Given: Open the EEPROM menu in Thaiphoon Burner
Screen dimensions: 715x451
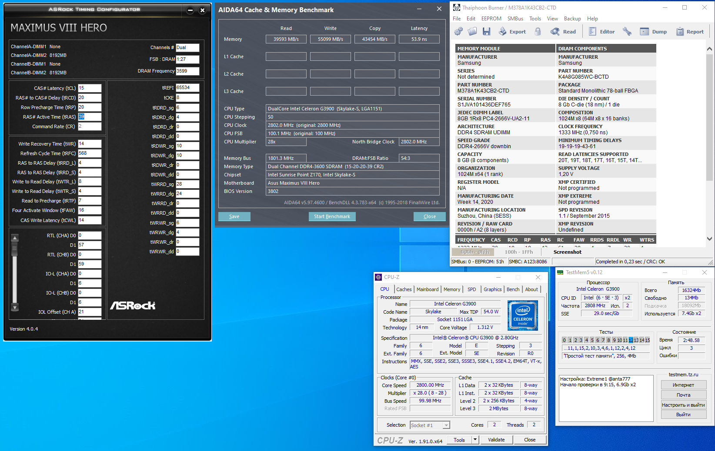Looking at the screenshot, I should coord(491,19).
